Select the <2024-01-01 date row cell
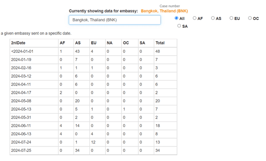Viewport: 266px width, 161px height. 34,51
